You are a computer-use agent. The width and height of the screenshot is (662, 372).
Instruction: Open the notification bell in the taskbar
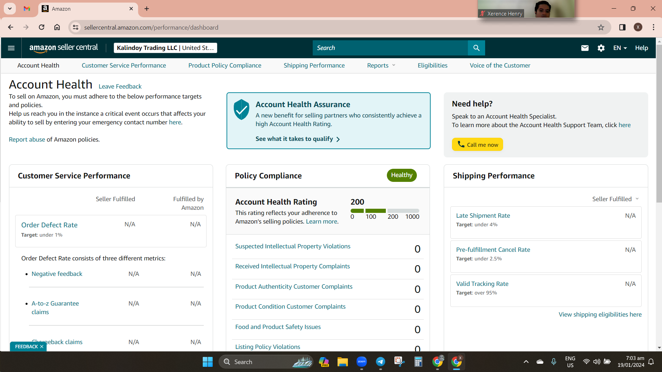[651, 362]
